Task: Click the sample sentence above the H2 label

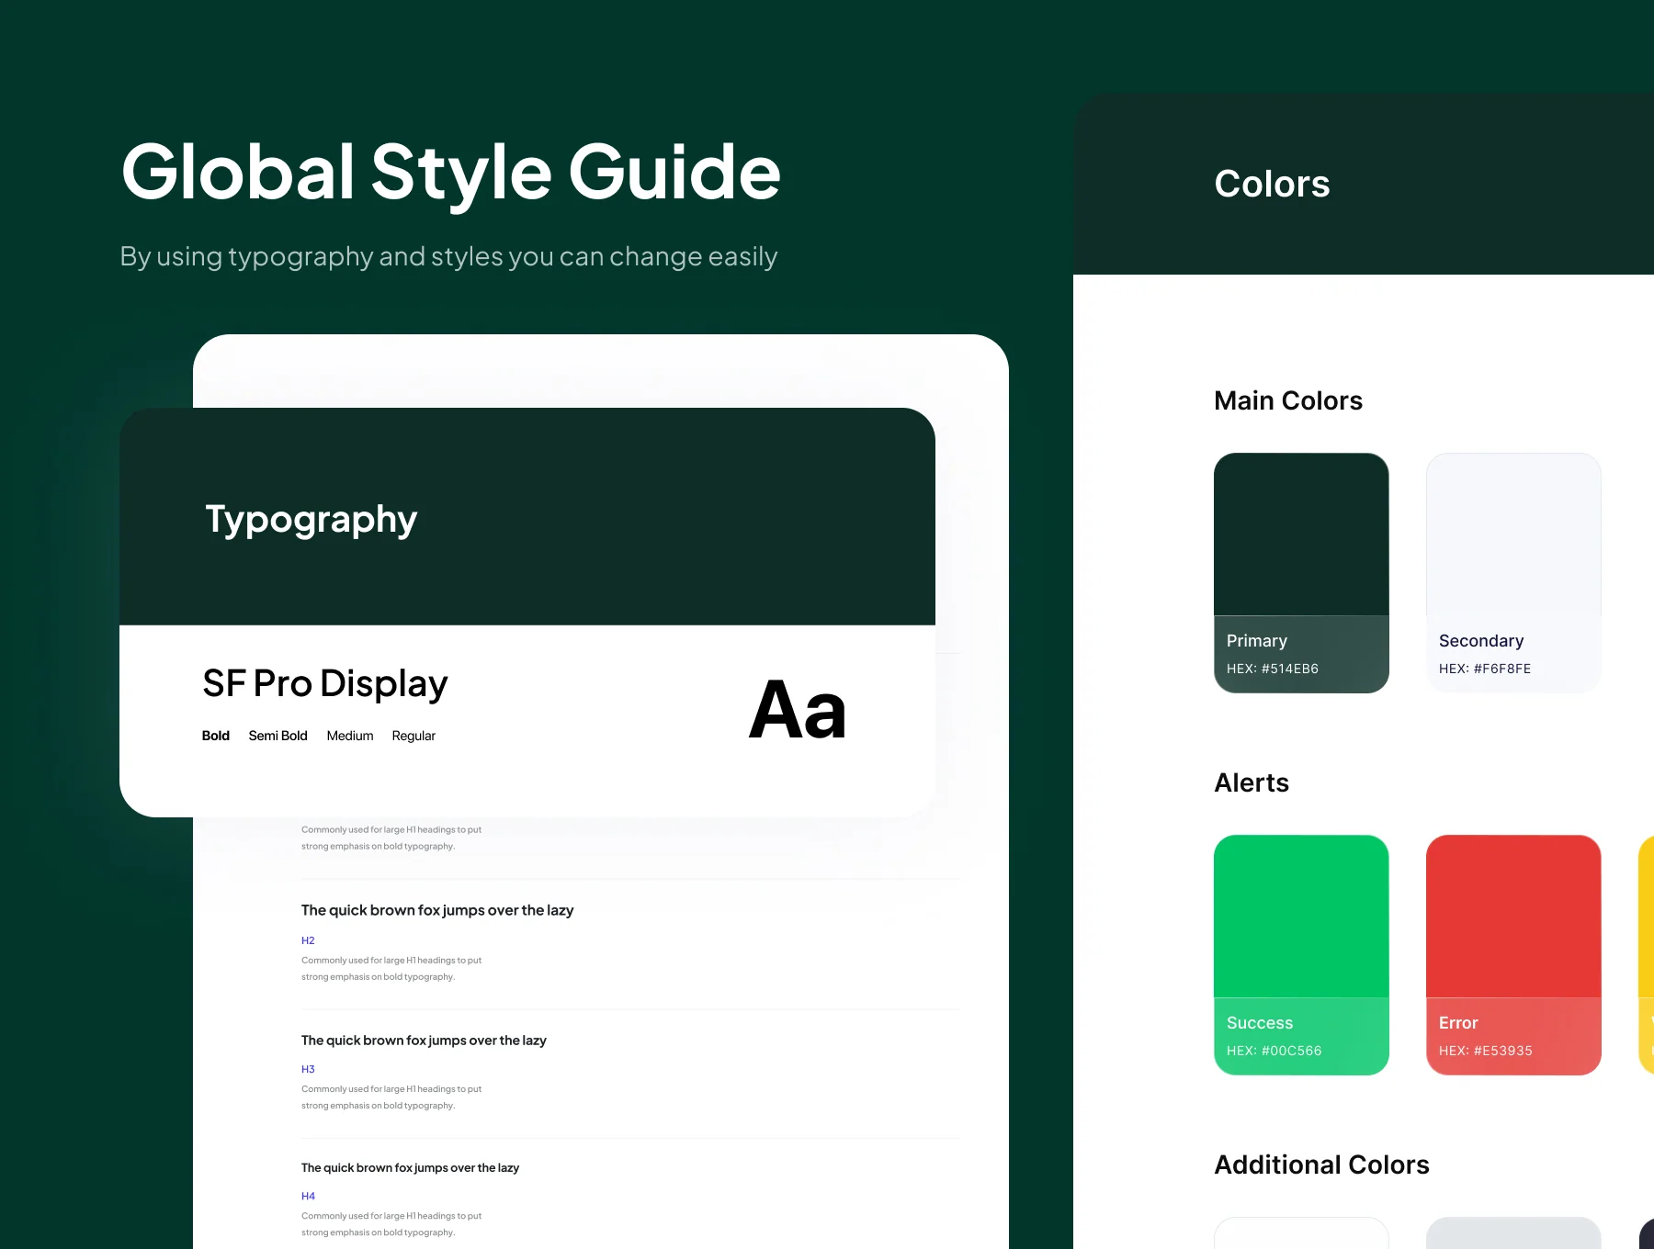Action: (x=437, y=910)
